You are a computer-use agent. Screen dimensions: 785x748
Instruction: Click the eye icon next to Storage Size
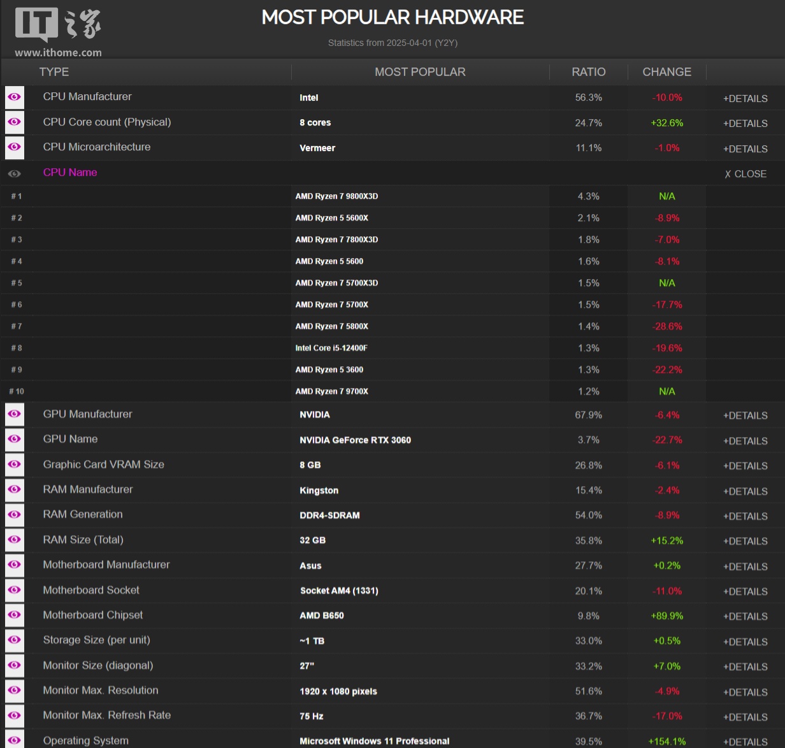pos(14,640)
